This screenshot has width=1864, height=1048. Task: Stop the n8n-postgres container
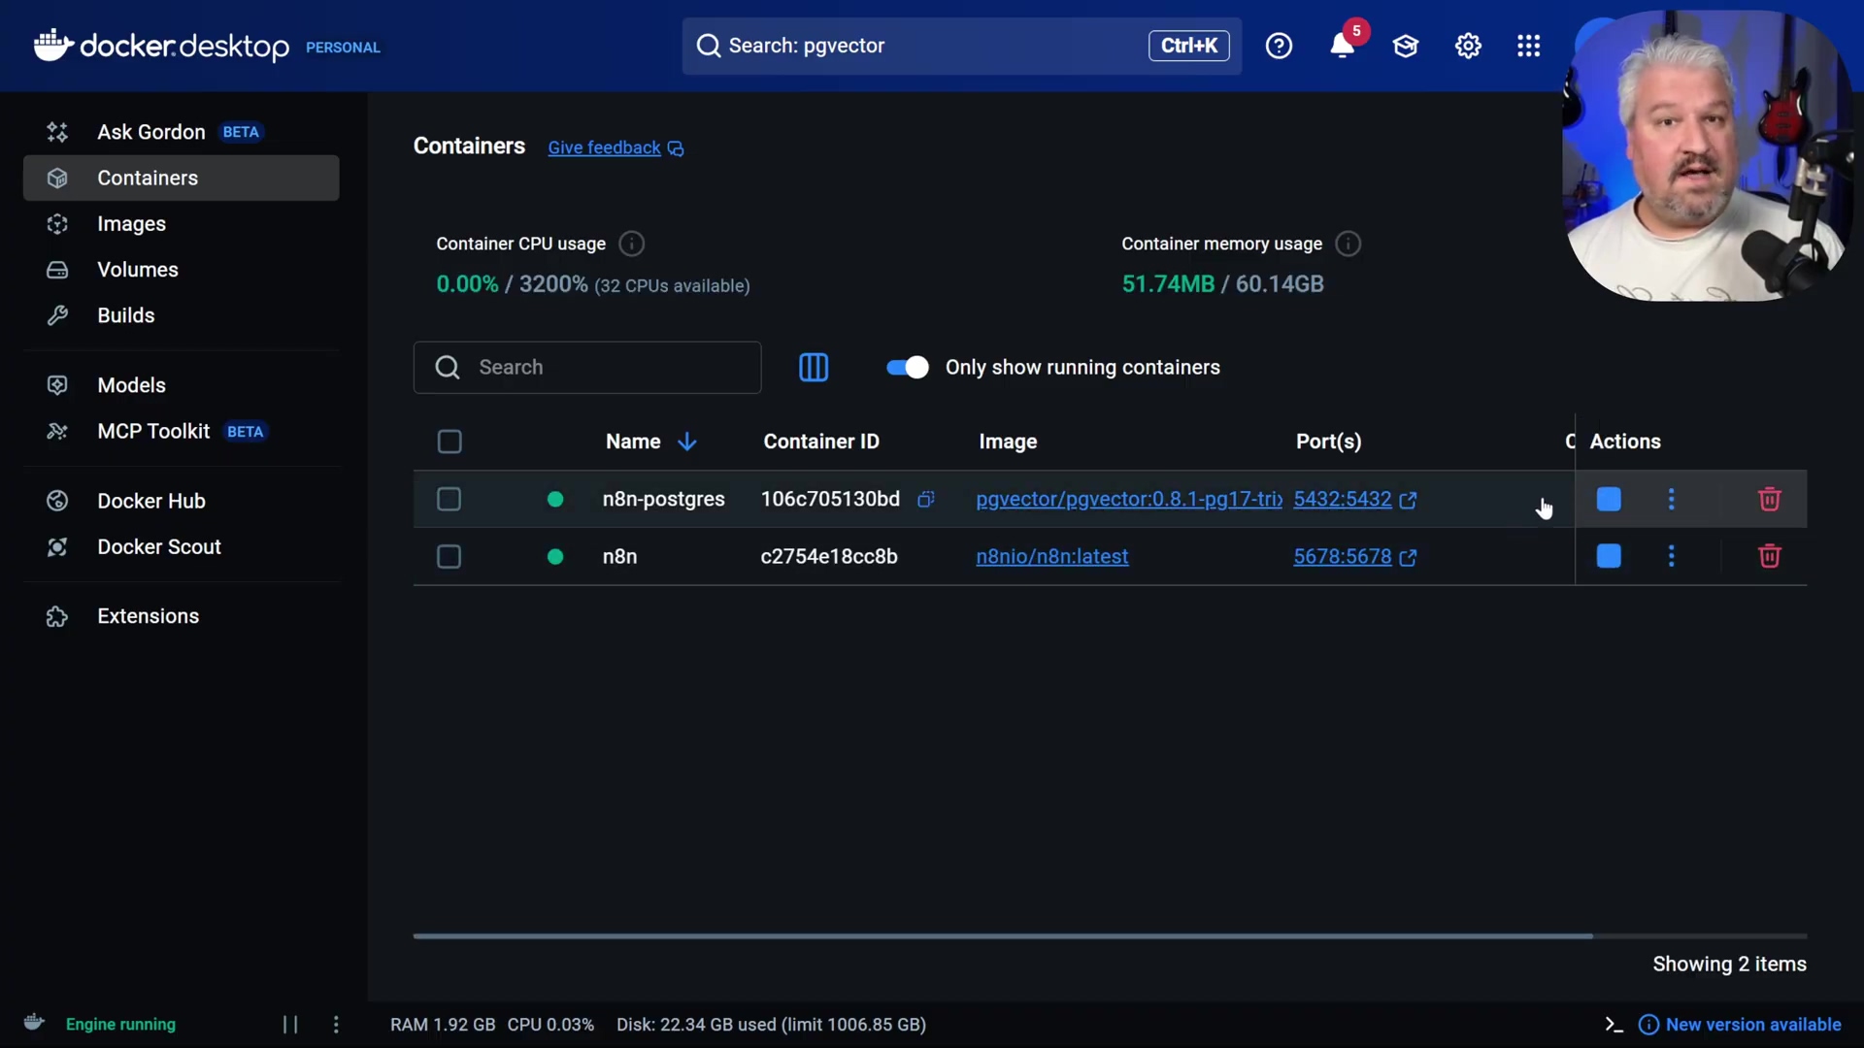point(1609,499)
